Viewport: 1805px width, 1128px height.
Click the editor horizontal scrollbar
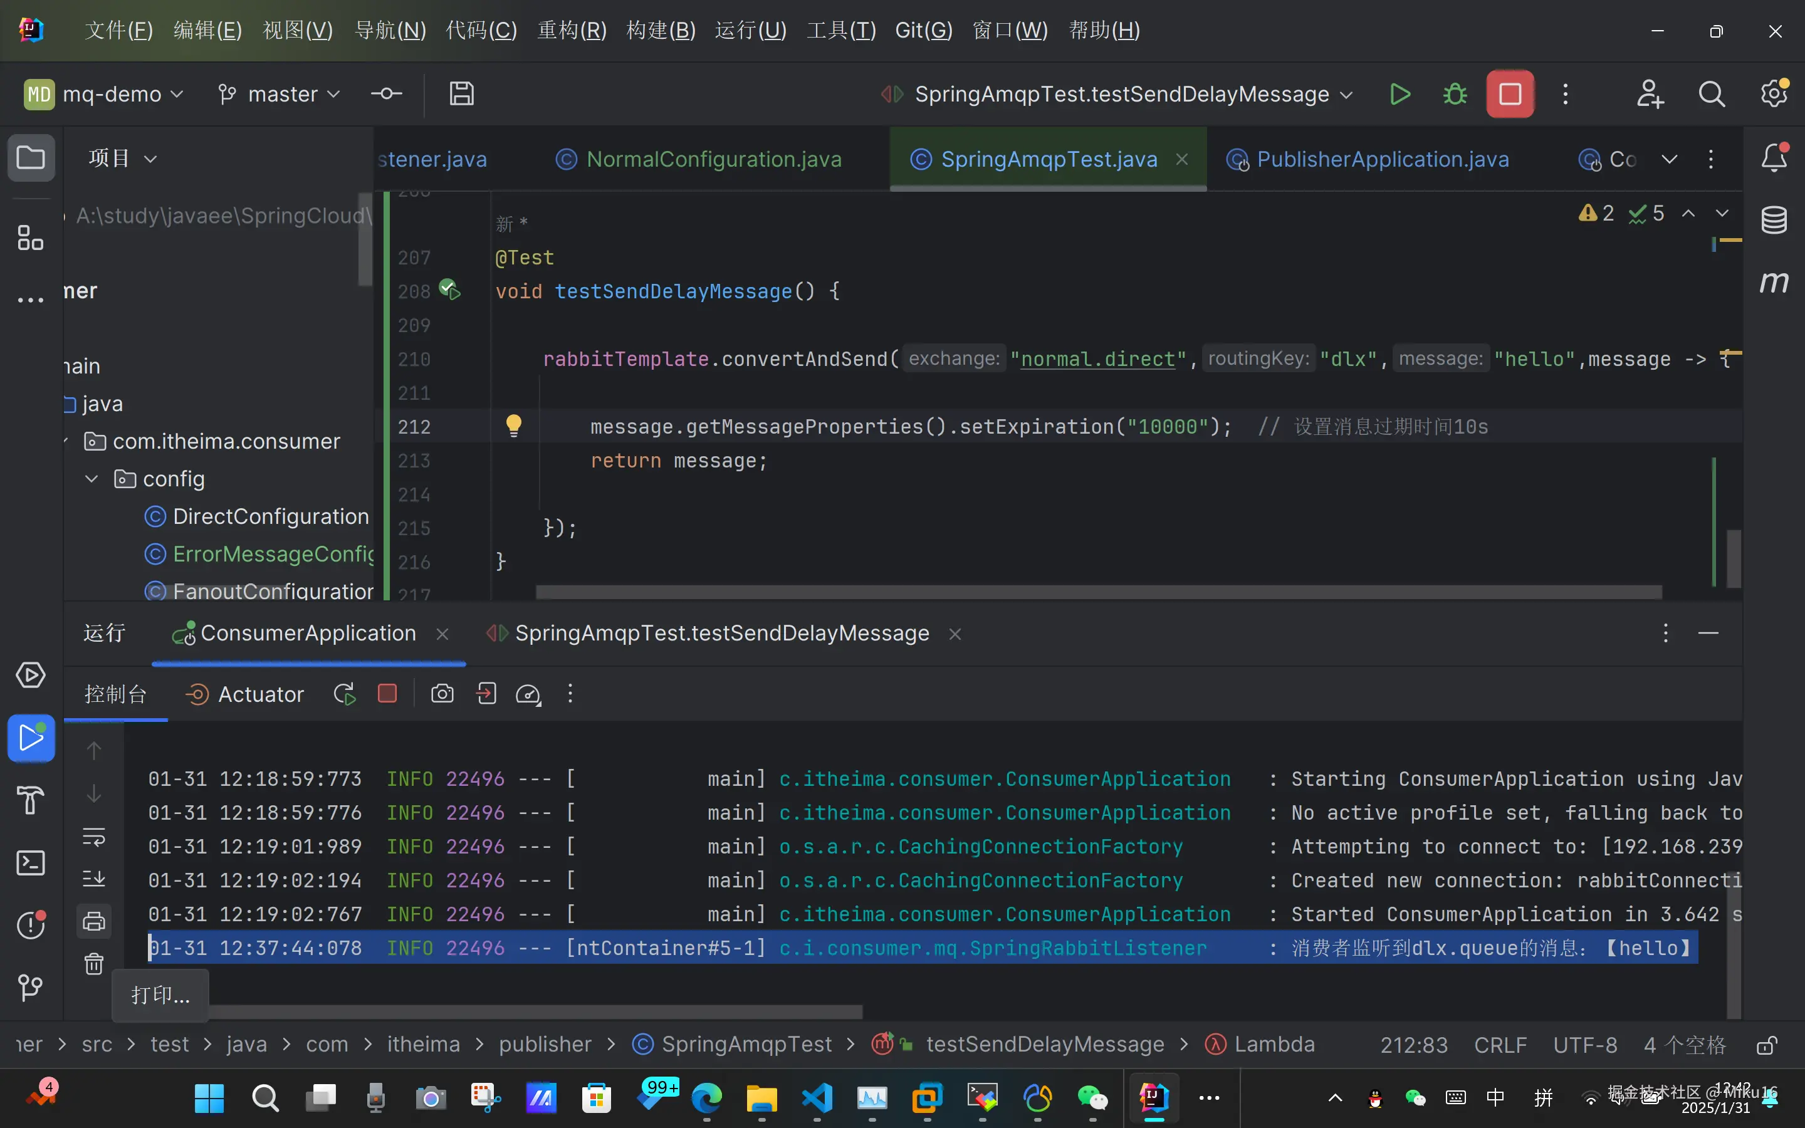pos(1098,592)
